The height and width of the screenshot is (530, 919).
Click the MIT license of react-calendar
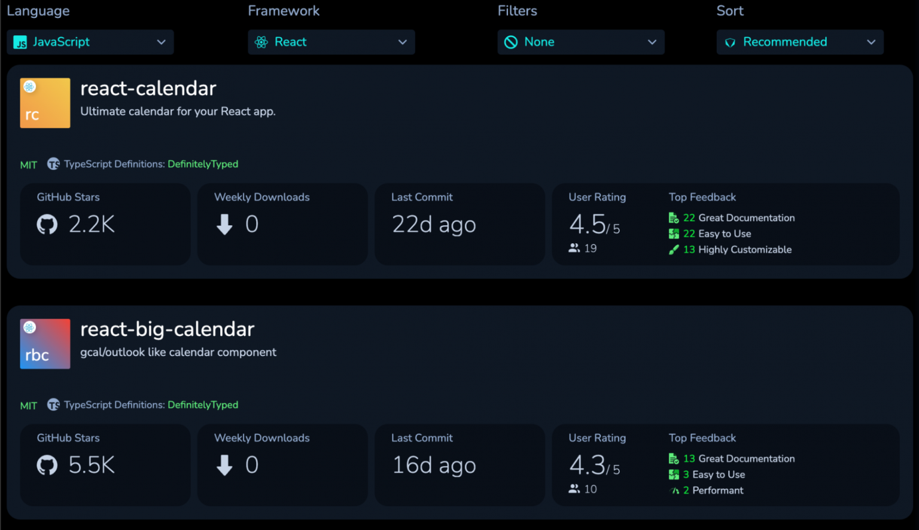coord(29,165)
